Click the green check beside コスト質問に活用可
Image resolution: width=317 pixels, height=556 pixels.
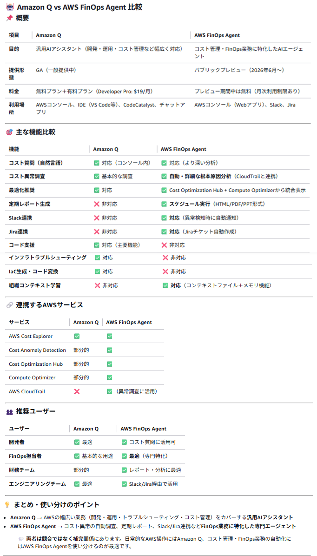point(124,442)
